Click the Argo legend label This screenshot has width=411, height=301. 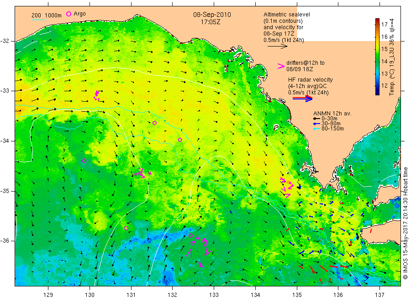point(79,14)
